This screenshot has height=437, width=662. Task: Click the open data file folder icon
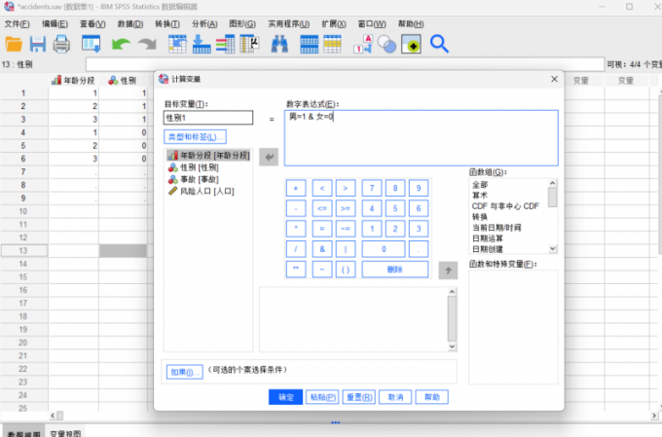click(x=14, y=44)
